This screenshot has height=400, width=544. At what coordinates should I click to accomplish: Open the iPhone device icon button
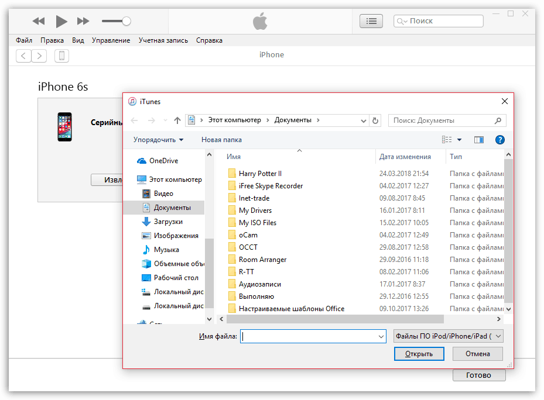click(x=61, y=56)
